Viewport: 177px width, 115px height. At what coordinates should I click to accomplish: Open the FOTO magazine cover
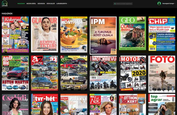pyautogui.click(x=162, y=74)
